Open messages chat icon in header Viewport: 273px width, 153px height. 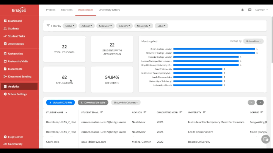(249, 10)
